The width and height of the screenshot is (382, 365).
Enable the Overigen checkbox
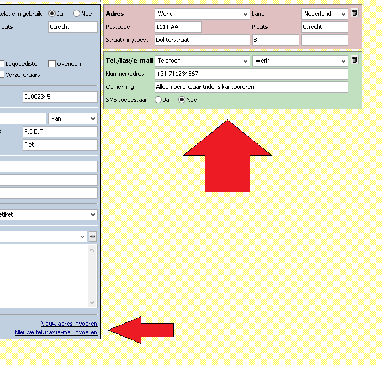pyautogui.click(x=52, y=64)
